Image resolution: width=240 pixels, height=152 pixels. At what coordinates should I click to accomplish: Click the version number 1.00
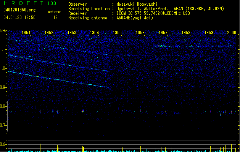pos(52,3)
